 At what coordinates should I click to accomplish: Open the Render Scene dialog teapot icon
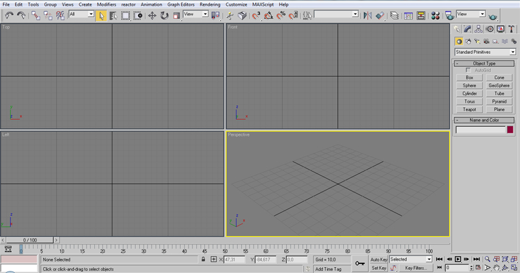click(x=450, y=16)
